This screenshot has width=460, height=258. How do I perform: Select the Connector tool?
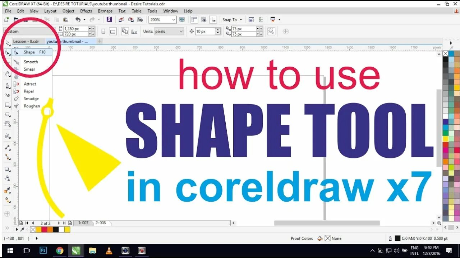pos(7,157)
